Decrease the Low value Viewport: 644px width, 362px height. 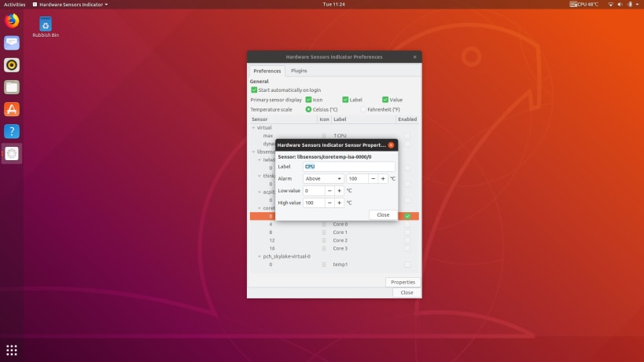(x=329, y=191)
